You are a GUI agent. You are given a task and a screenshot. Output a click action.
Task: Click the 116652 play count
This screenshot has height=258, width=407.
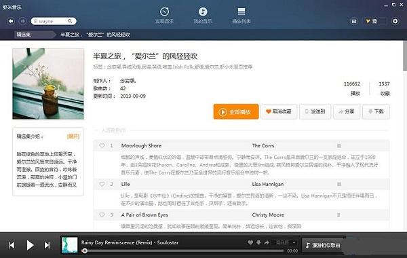pyautogui.click(x=352, y=84)
